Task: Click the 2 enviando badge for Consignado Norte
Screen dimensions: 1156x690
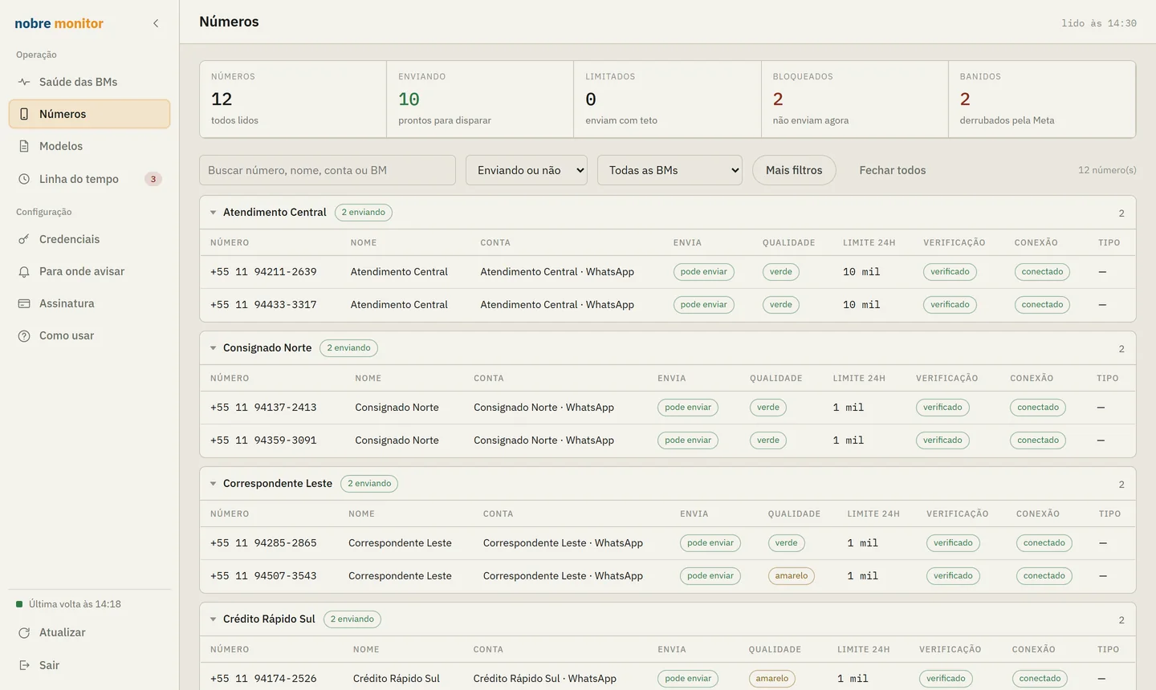Action: [348, 348]
